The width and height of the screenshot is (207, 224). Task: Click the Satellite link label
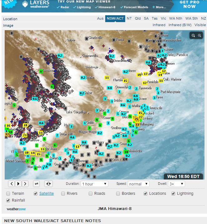point(47,194)
